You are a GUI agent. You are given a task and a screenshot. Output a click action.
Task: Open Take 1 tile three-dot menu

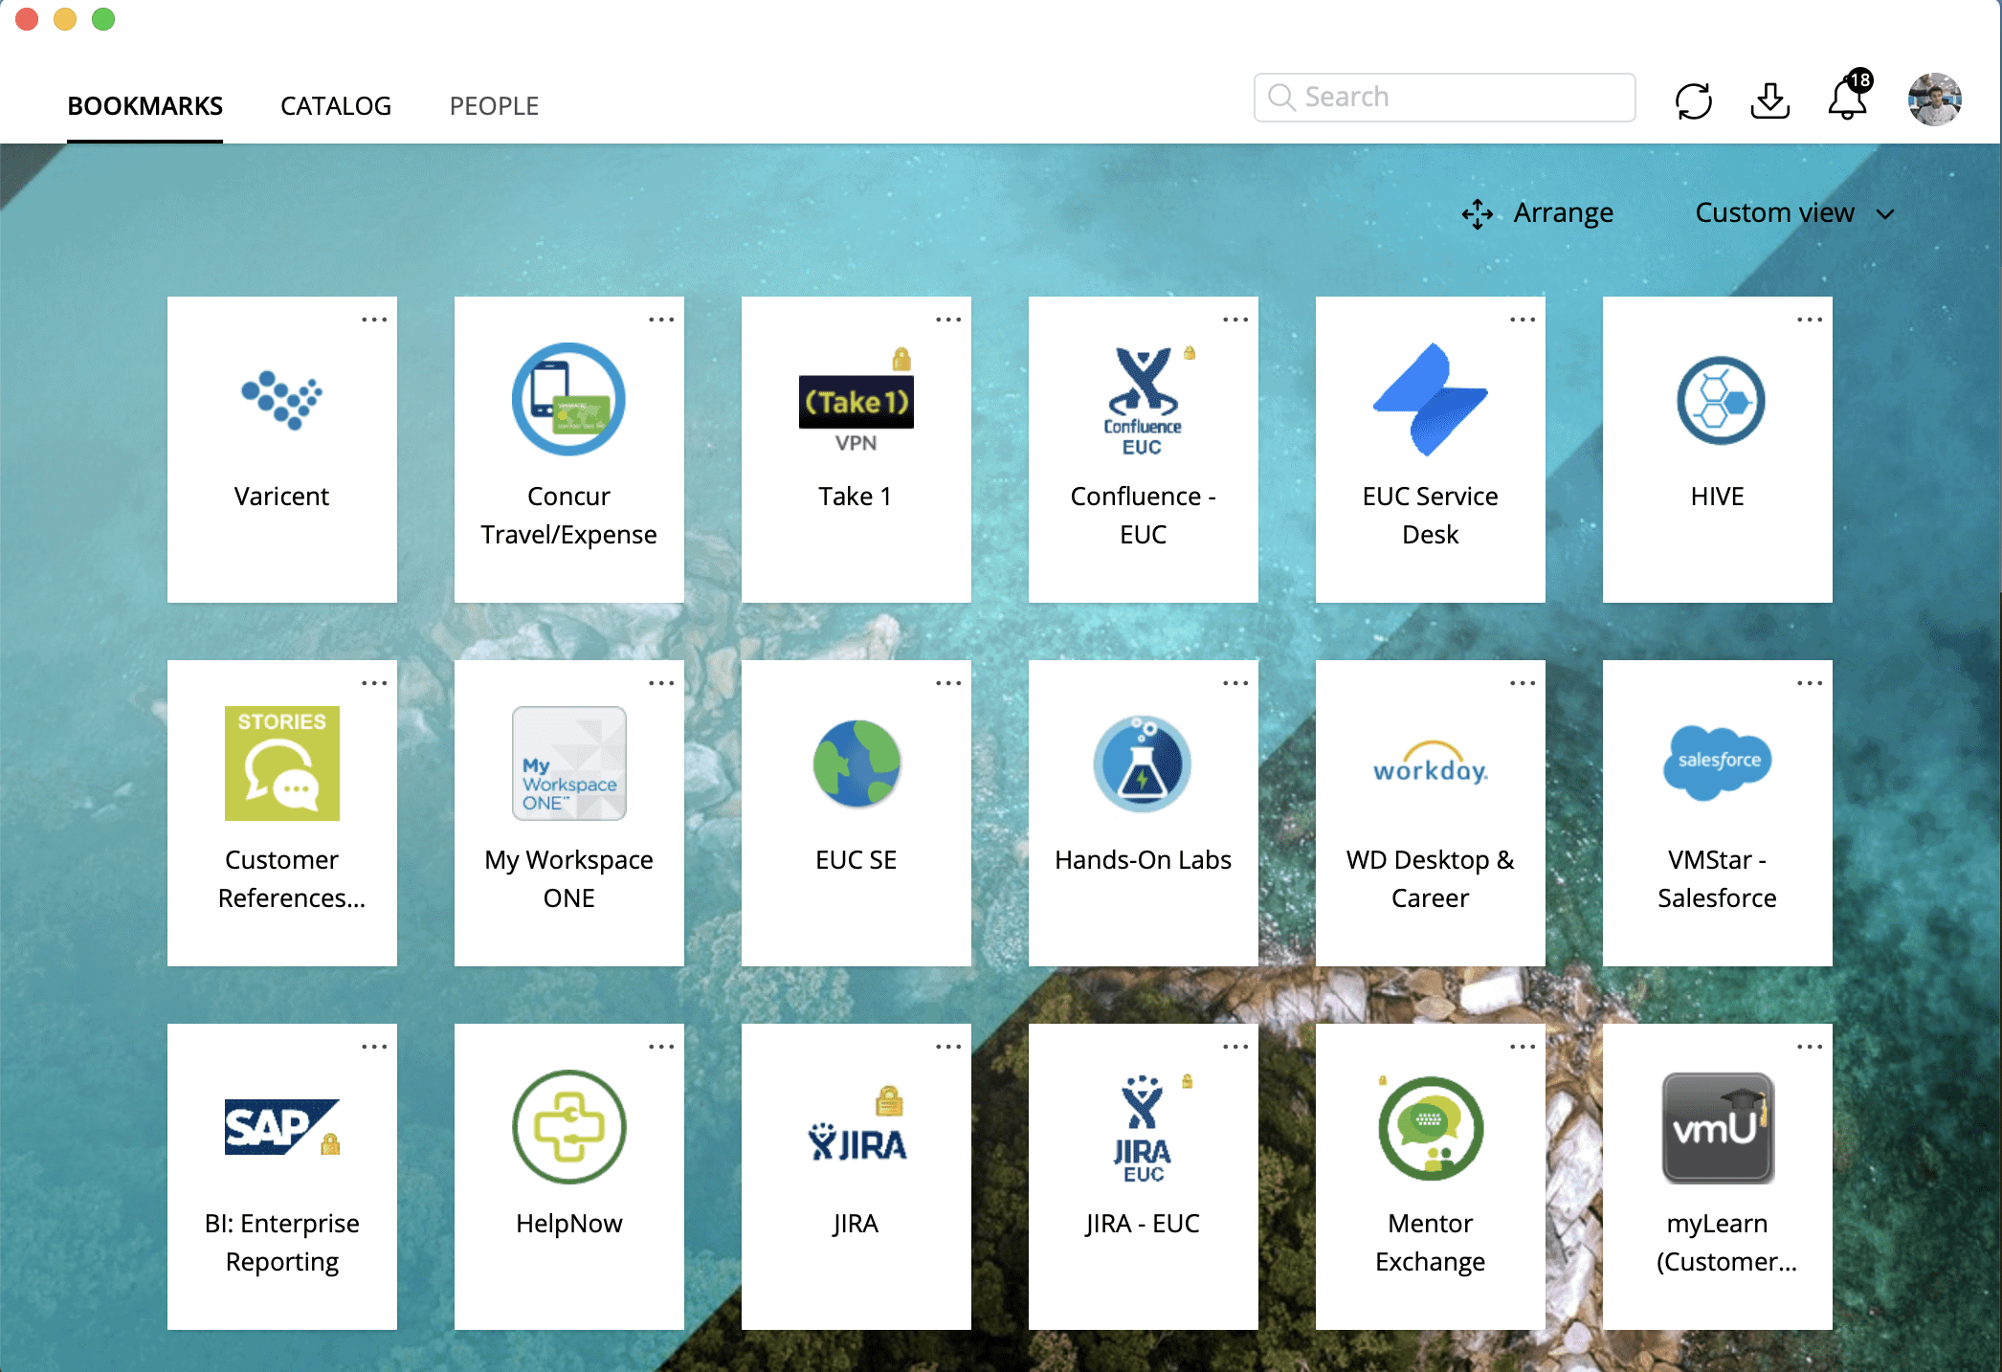[948, 320]
